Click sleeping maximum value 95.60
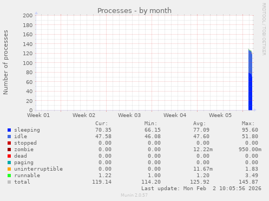This screenshot has height=201, width=269. pyautogui.click(x=250, y=130)
